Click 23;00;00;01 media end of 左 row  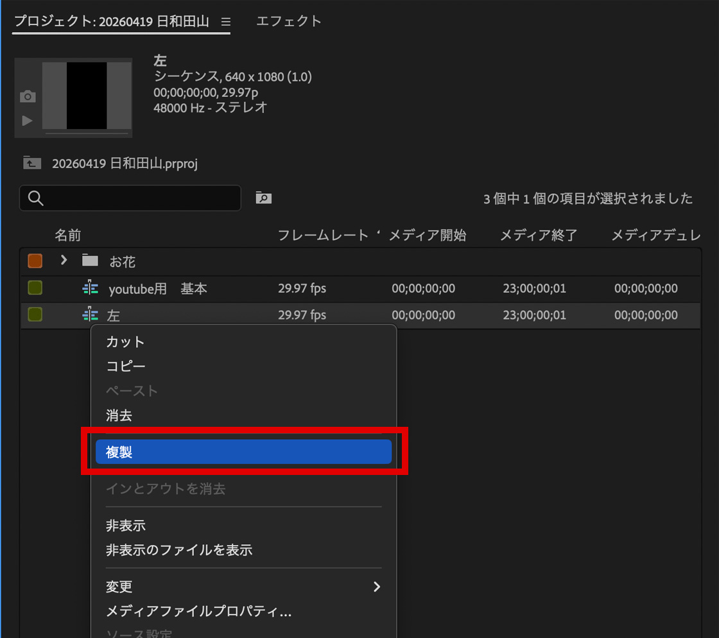[x=535, y=315]
